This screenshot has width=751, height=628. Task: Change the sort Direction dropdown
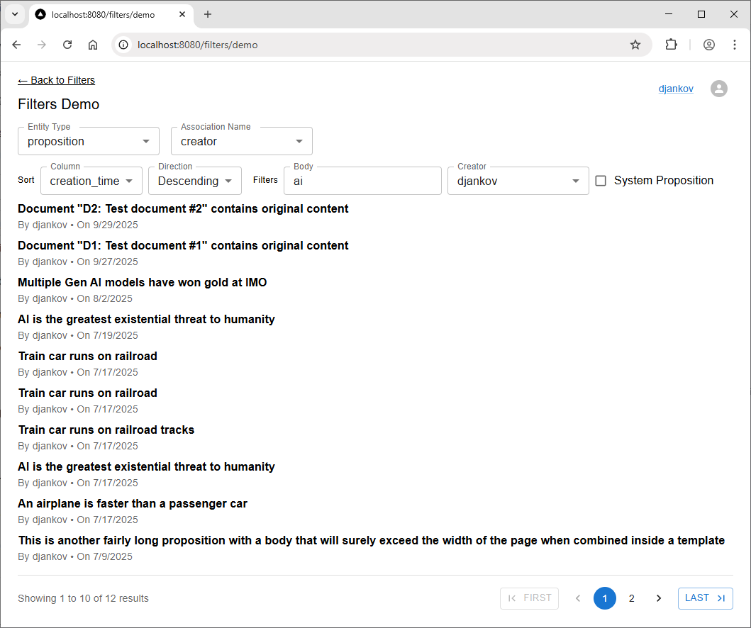[194, 181]
